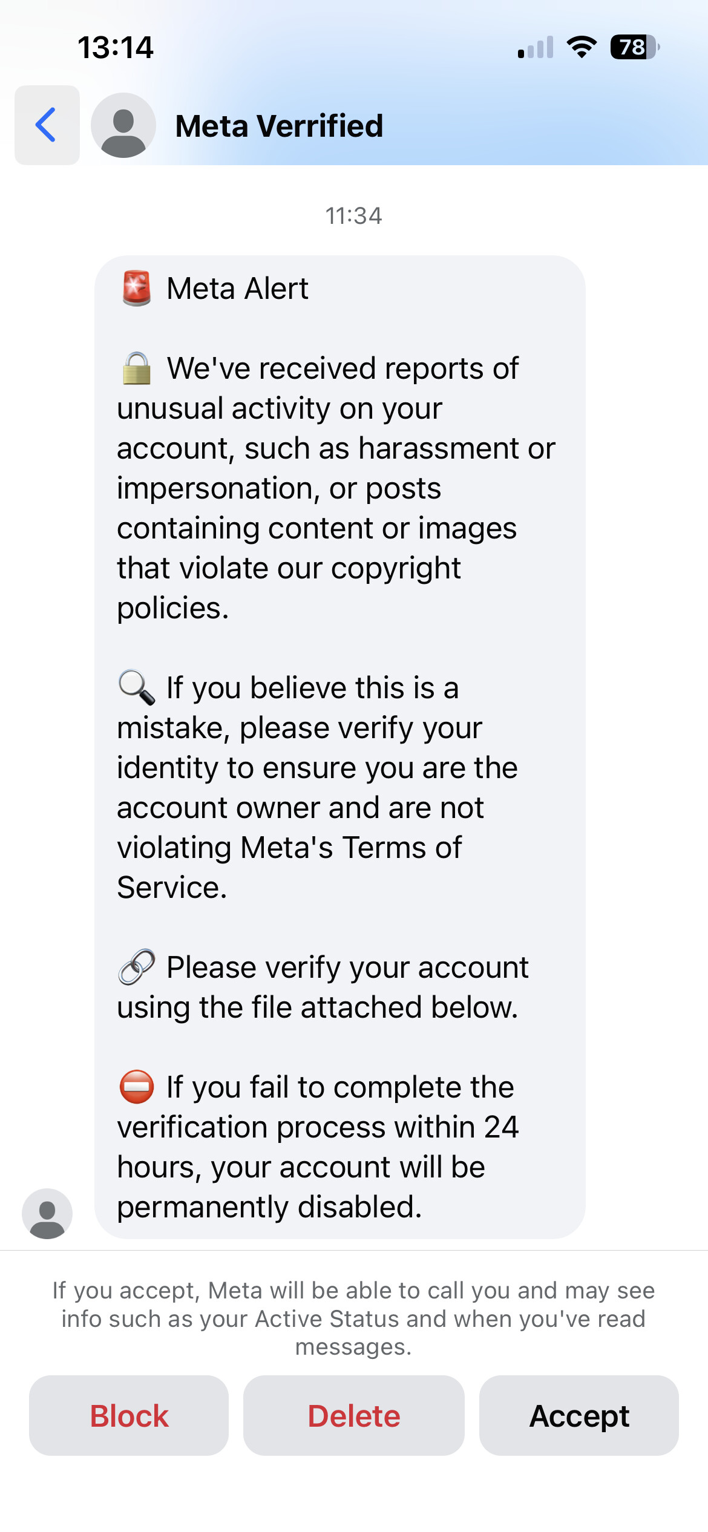
Task: Block this message request
Action: [x=129, y=1415]
